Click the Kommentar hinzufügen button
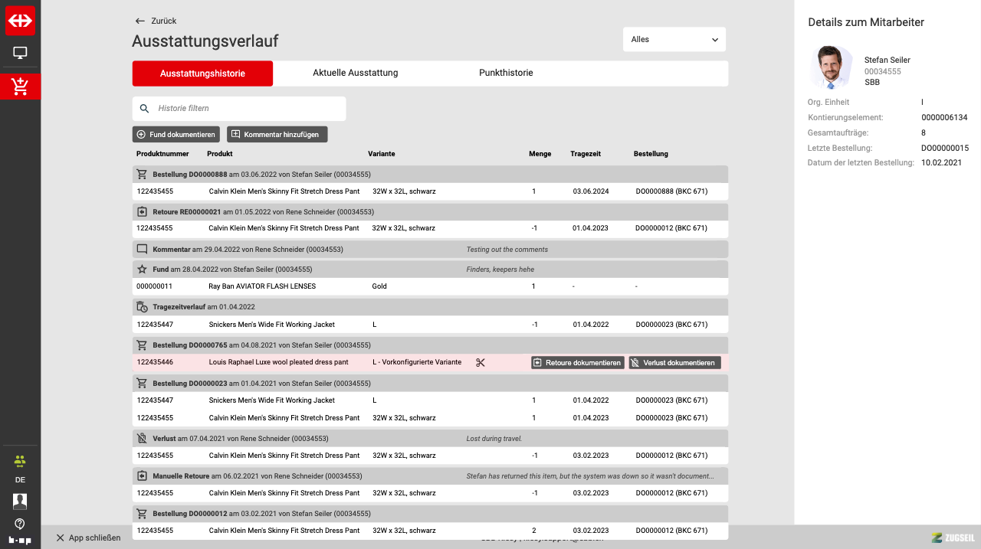This screenshot has width=981, height=549. click(277, 135)
